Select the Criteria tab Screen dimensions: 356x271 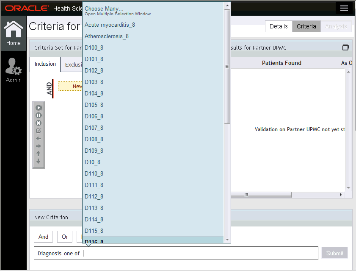coord(306,26)
